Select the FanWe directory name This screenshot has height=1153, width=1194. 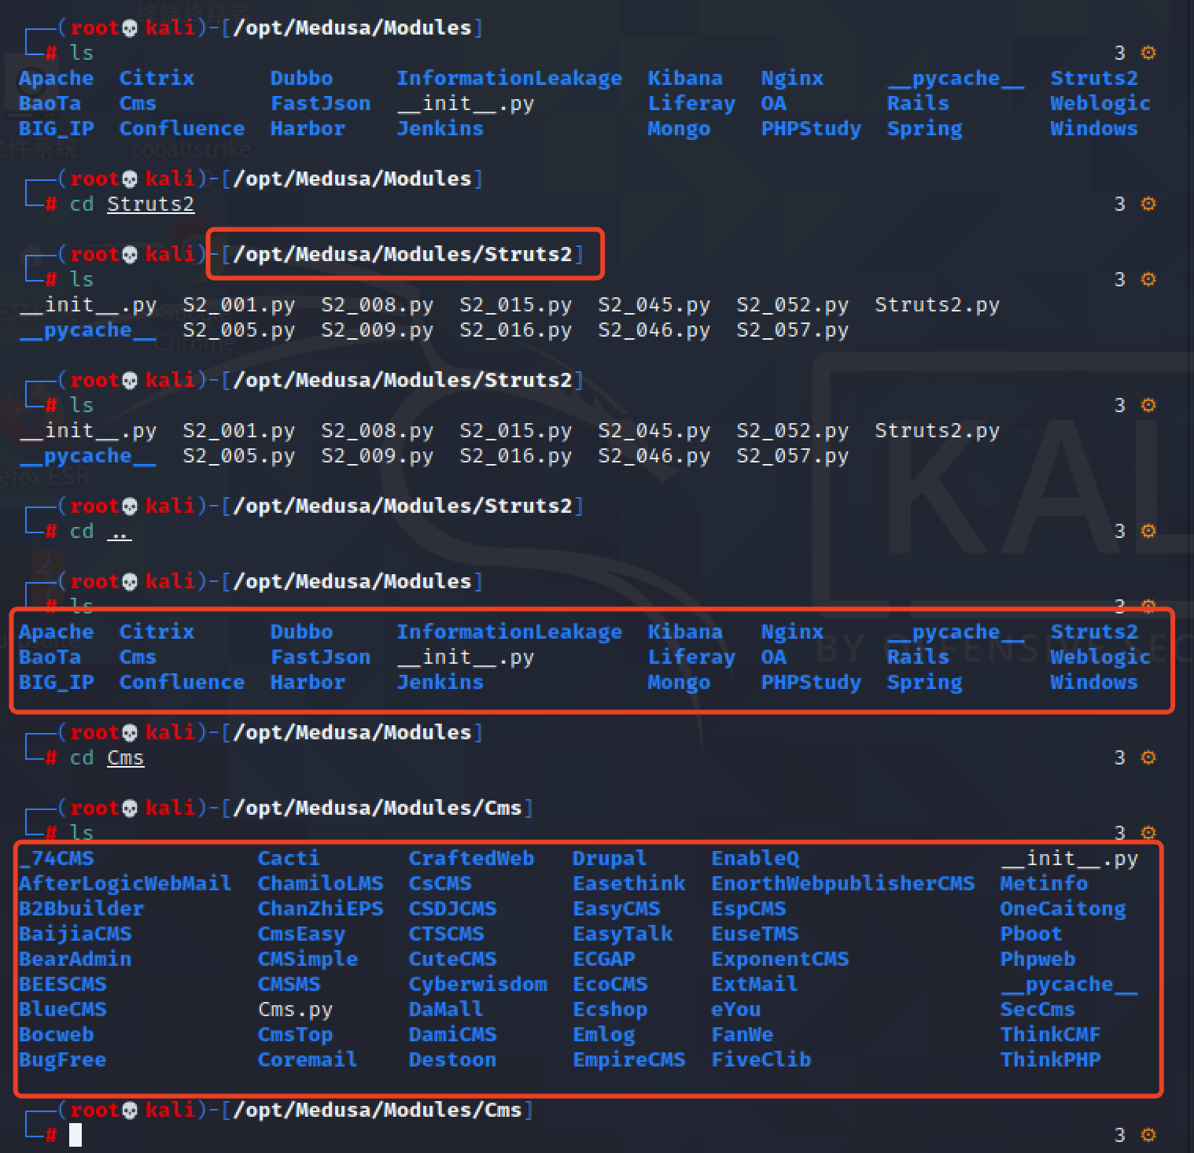[x=743, y=1035]
